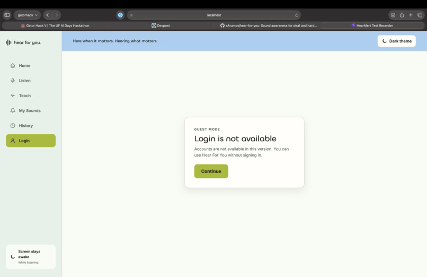Click the house icon beside Home
Screen dimensions: 427x277
point(13,65)
